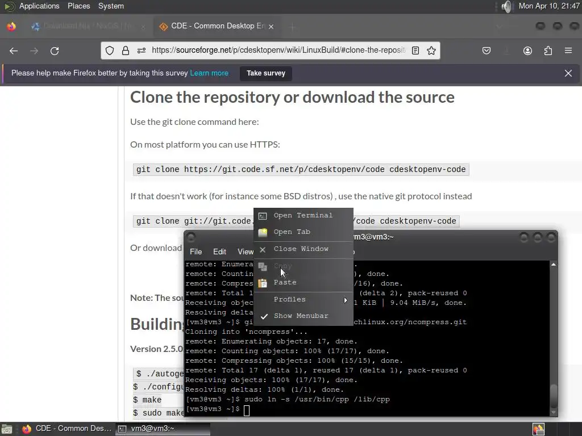Follow the Learn more survey link

209,73
